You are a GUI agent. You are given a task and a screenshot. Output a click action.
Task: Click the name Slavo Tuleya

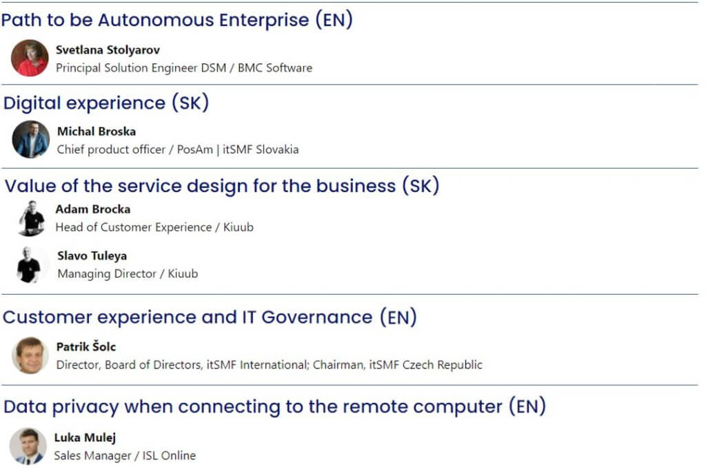click(92, 256)
